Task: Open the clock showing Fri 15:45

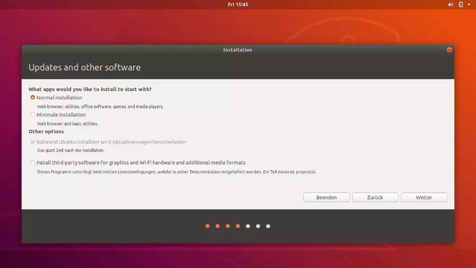Action: (238, 4)
